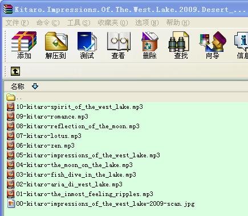Toggle sort order arrow next to 名称
This screenshot has height=216, width=248.
click(x=35, y=86)
